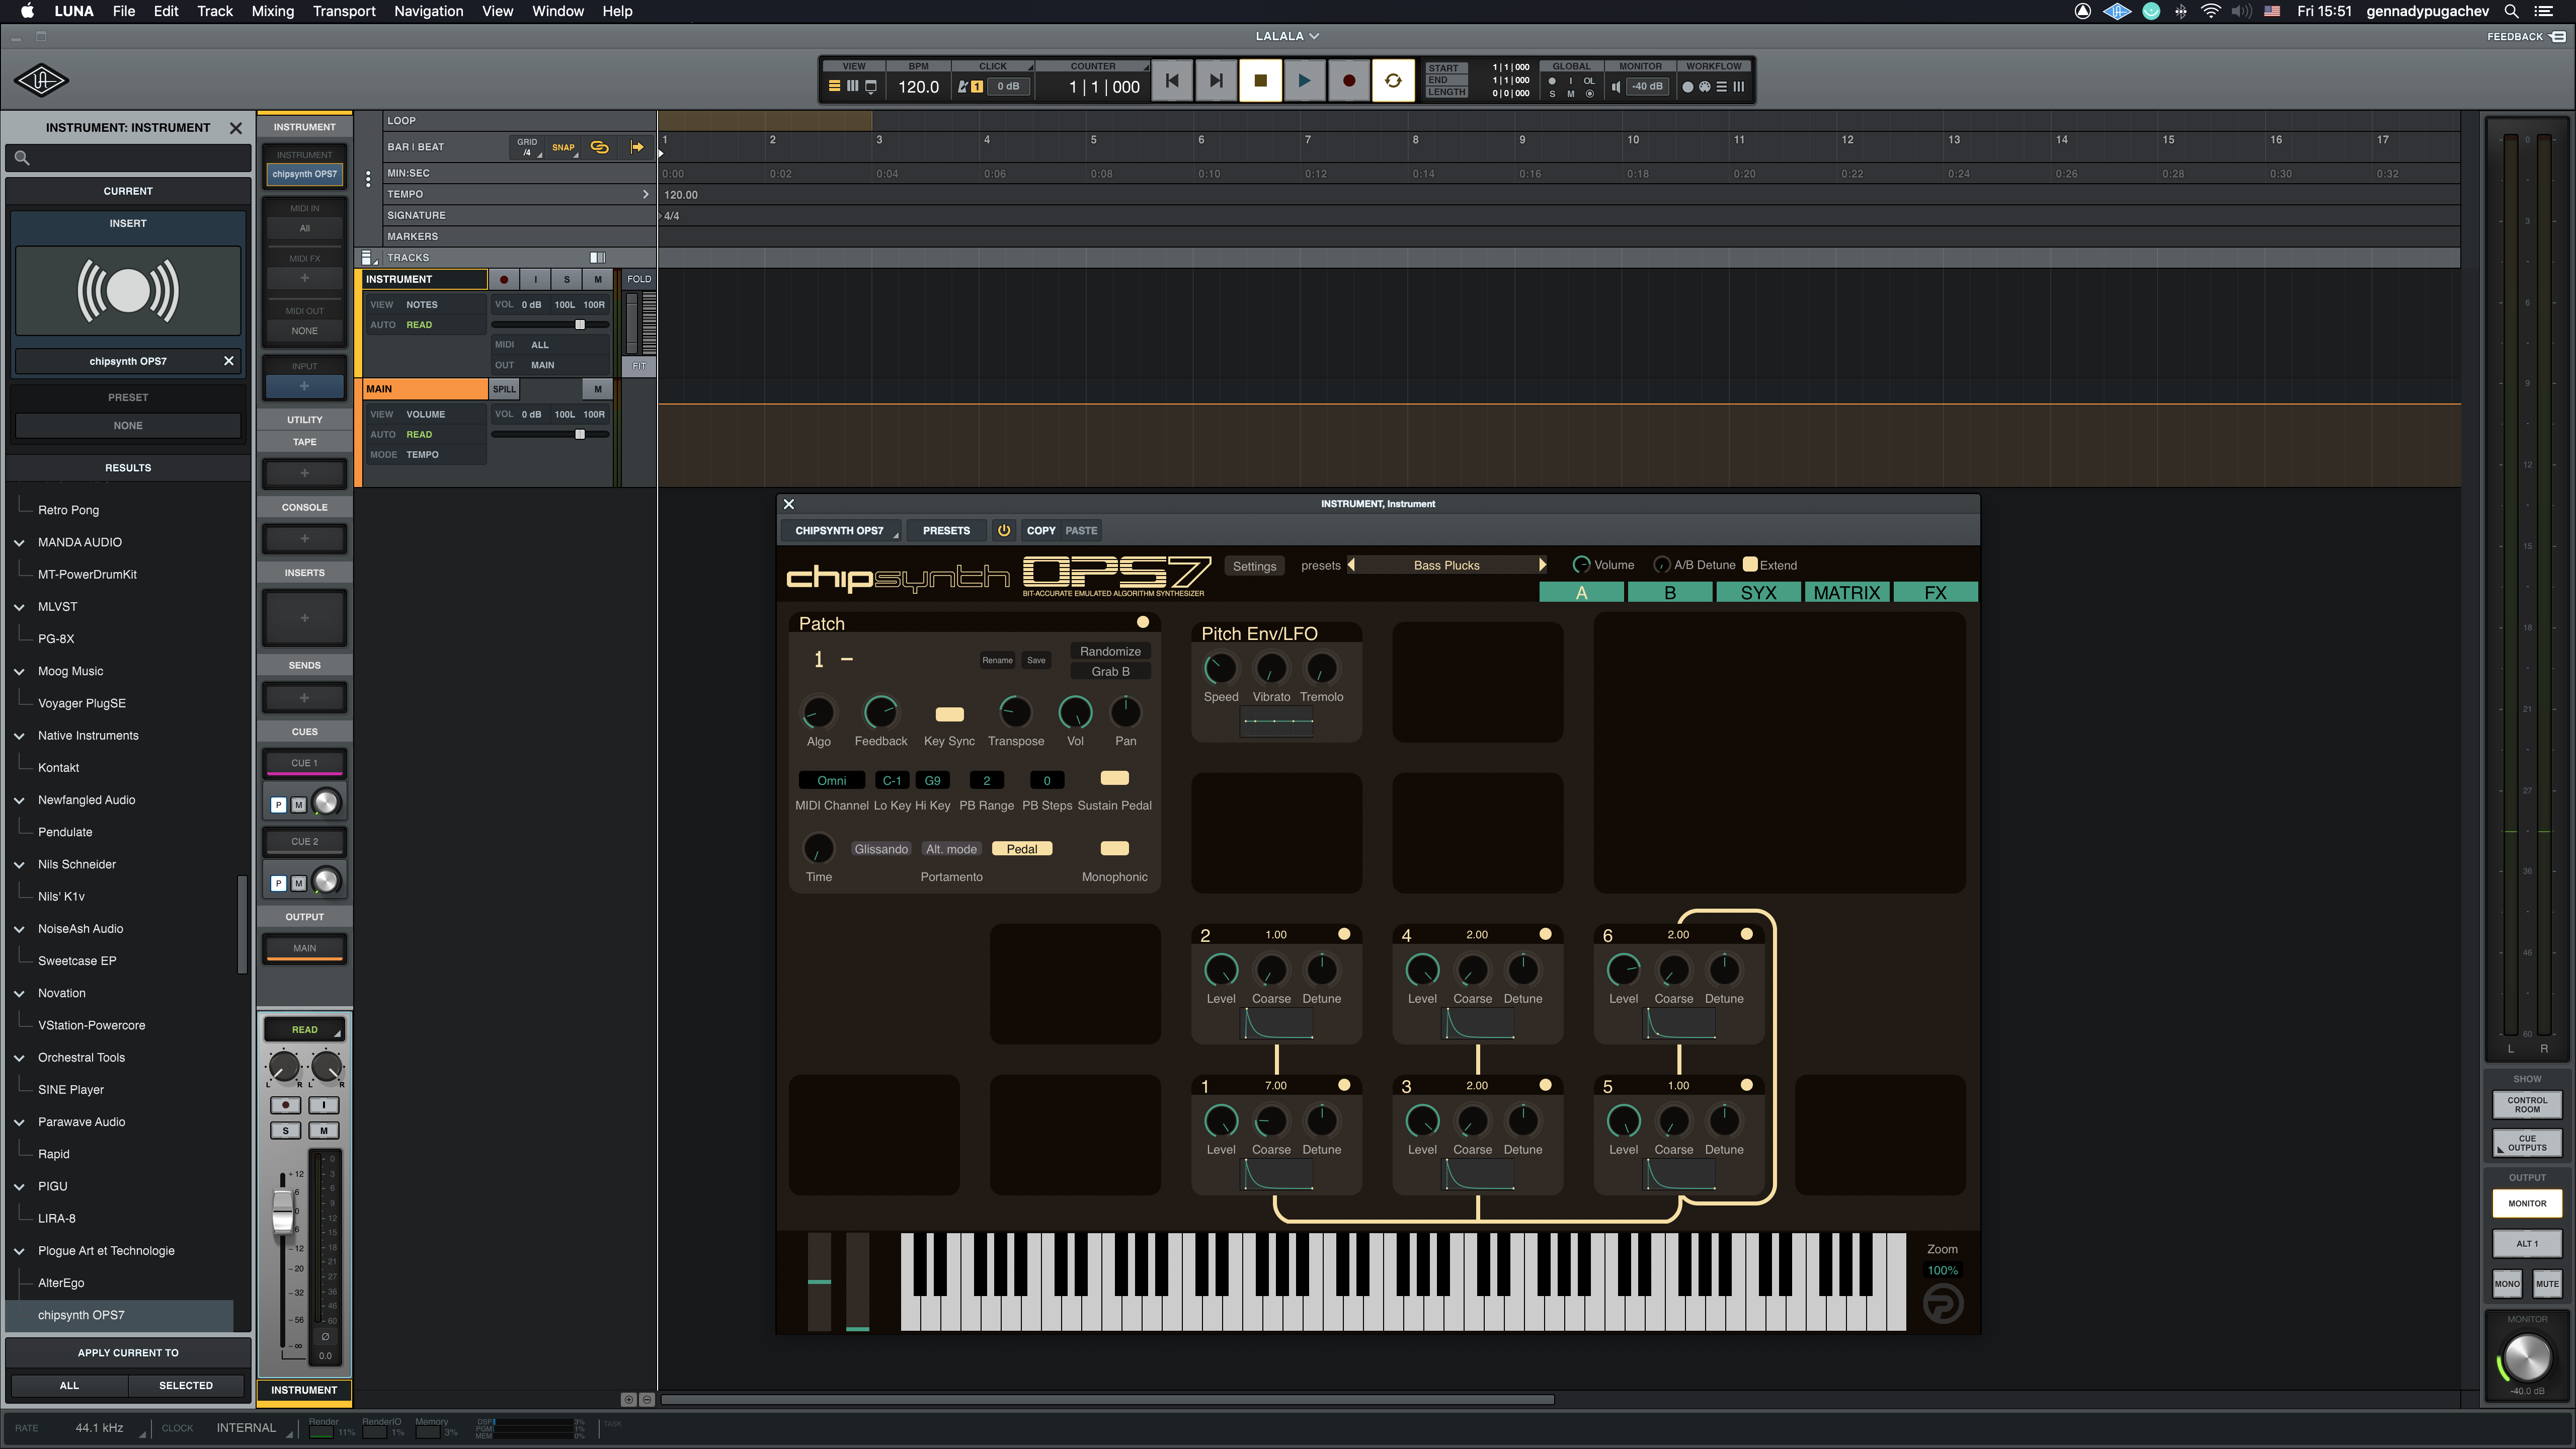
Task: Click the MAIN track volume slider
Action: click(551, 435)
